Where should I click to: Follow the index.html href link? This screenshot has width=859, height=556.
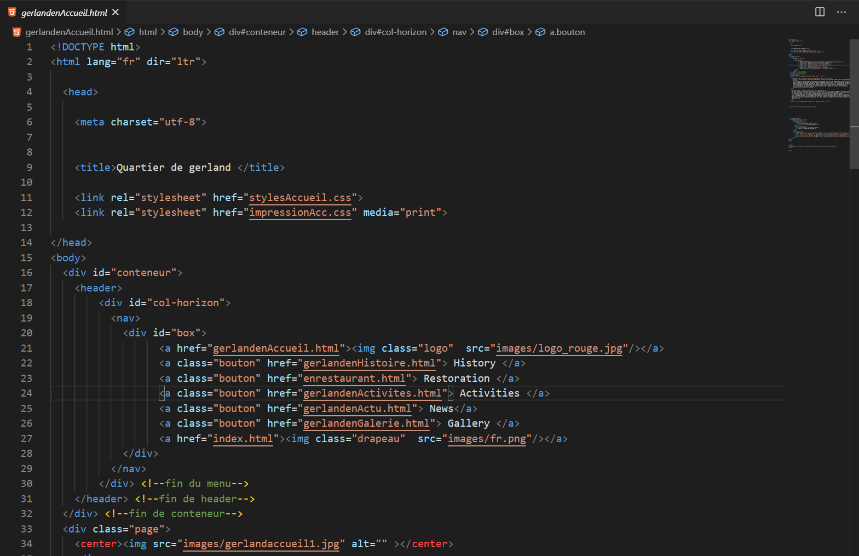point(243,438)
